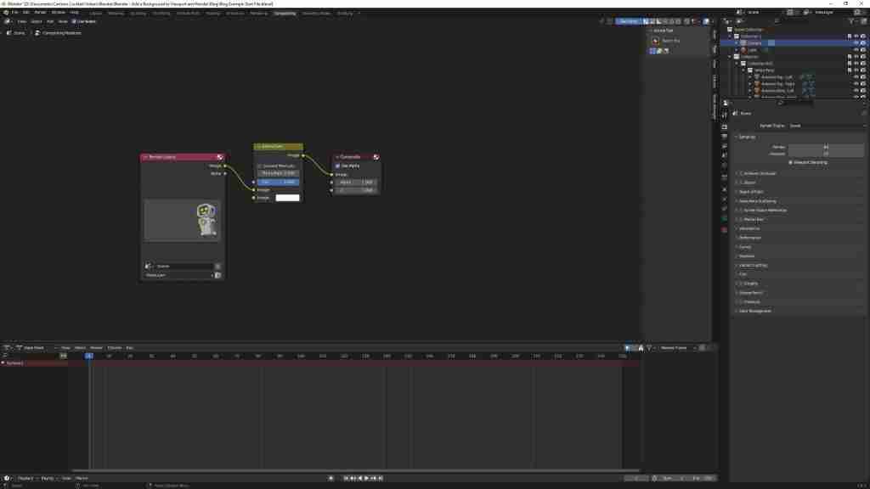The height and width of the screenshot is (489, 870).
Task: Open the Tool properties tab
Action: coord(724,115)
